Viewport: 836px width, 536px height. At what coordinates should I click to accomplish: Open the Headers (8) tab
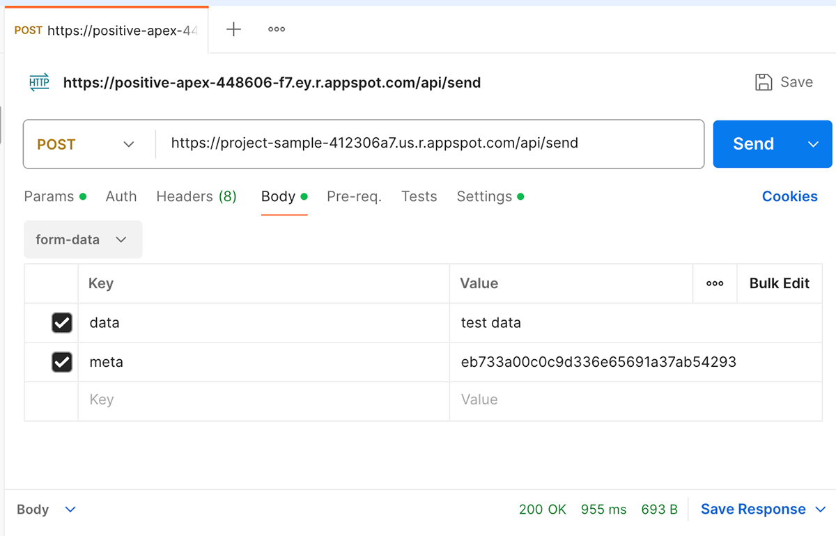[196, 196]
